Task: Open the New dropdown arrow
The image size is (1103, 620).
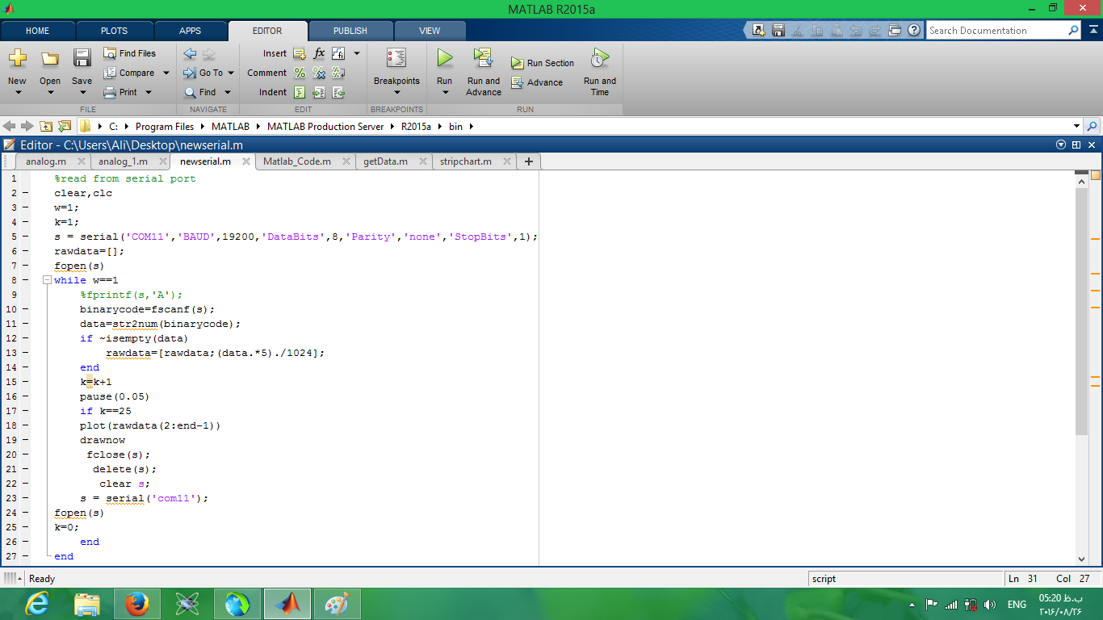Action: (17, 92)
